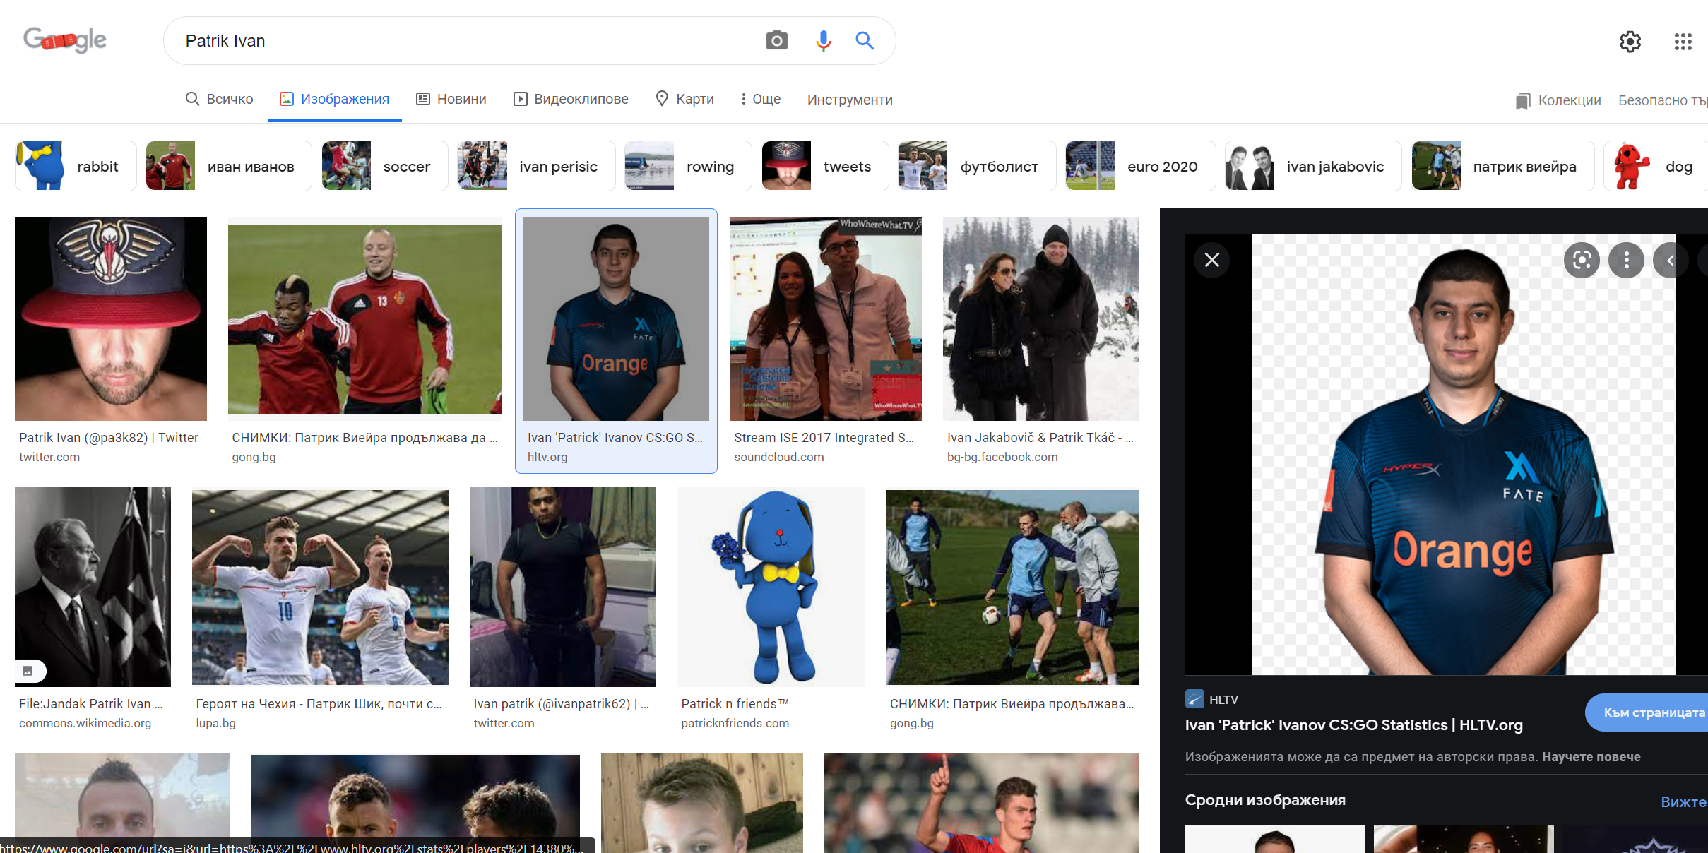The height and width of the screenshot is (853, 1708).
Task: Click the camera search-by-image icon
Action: click(x=776, y=41)
